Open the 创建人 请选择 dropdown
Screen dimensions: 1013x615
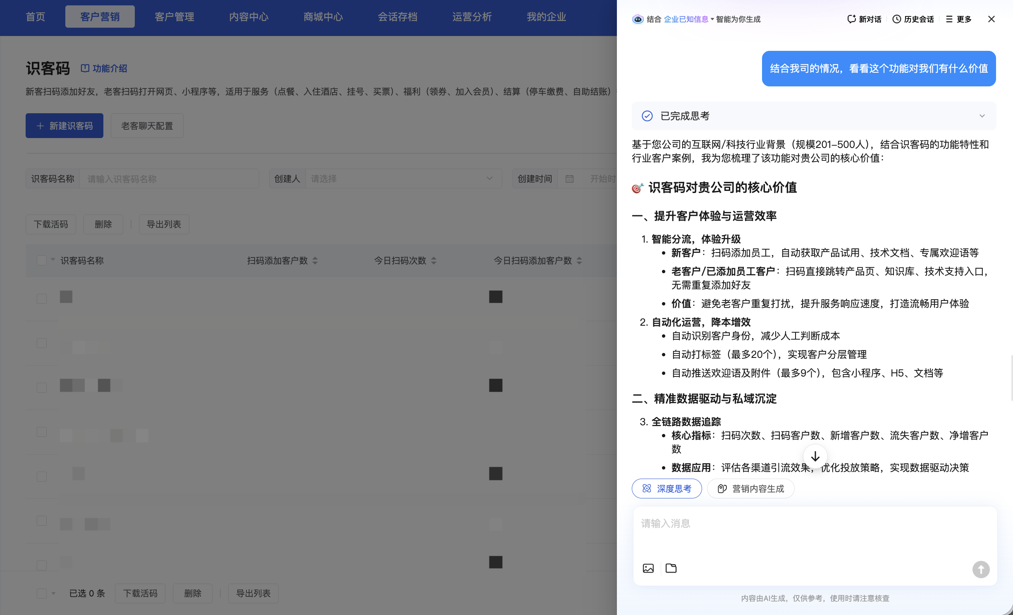pos(404,179)
